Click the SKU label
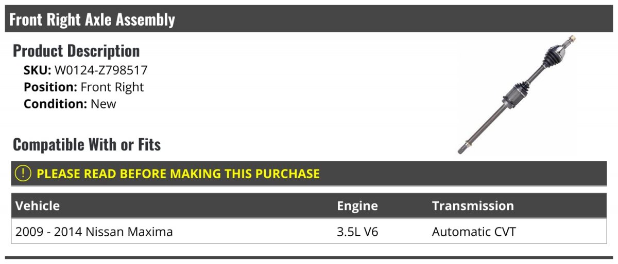 pos(38,71)
